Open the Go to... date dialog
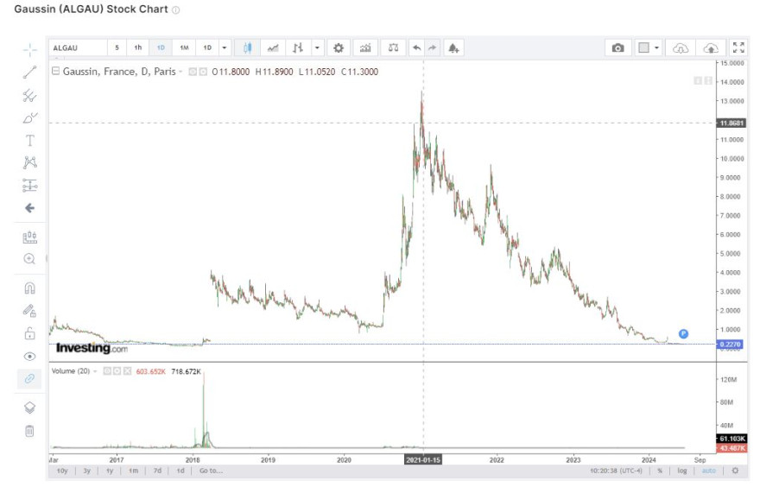Screen dimensions: 760x487 [211, 471]
